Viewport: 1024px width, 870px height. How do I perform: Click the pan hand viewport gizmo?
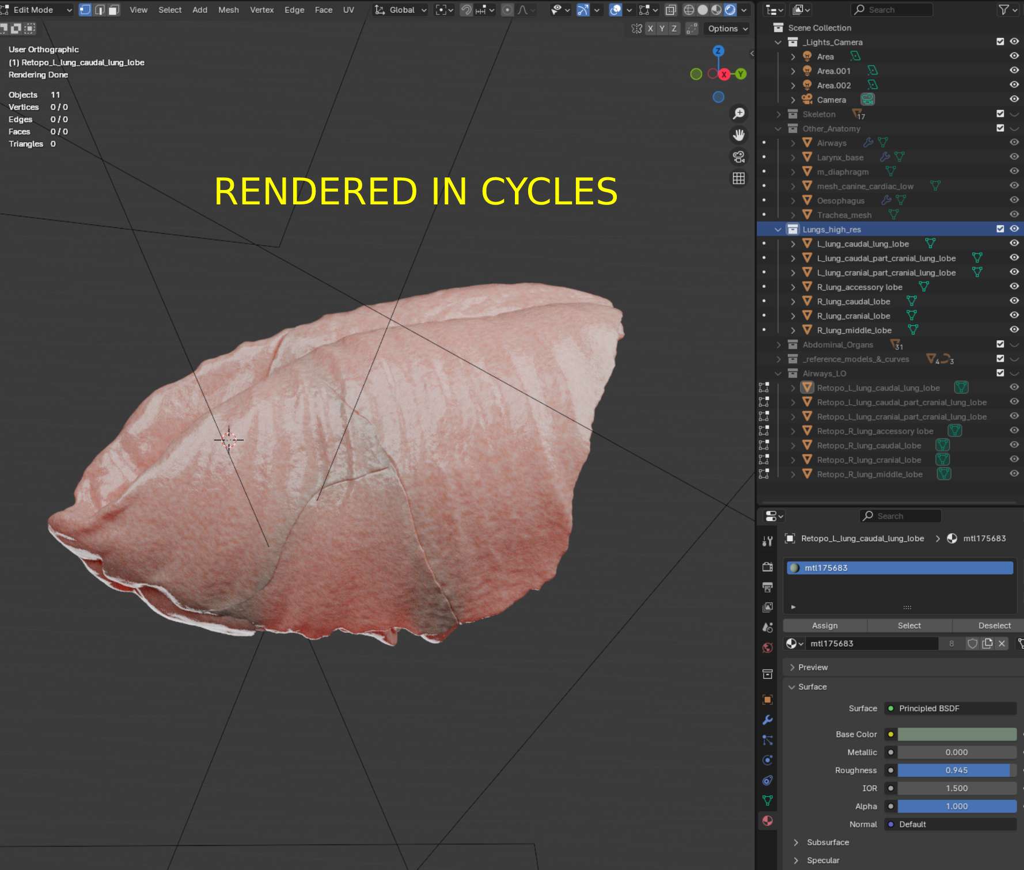(x=738, y=135)
